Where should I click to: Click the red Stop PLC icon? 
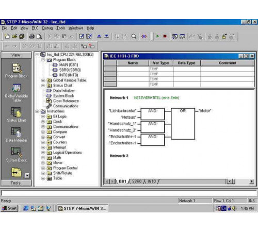point(165,36)
